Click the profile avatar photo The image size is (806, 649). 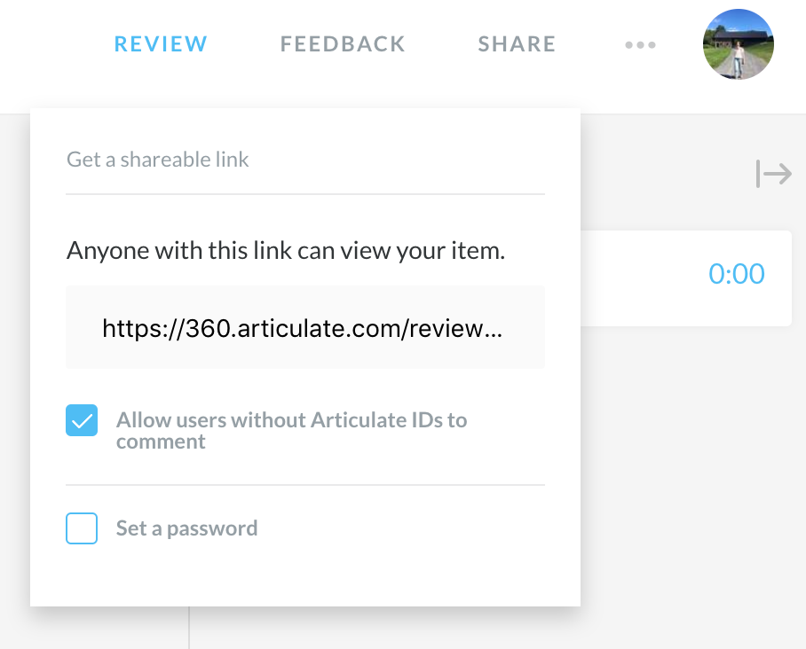tap(739, 44)
